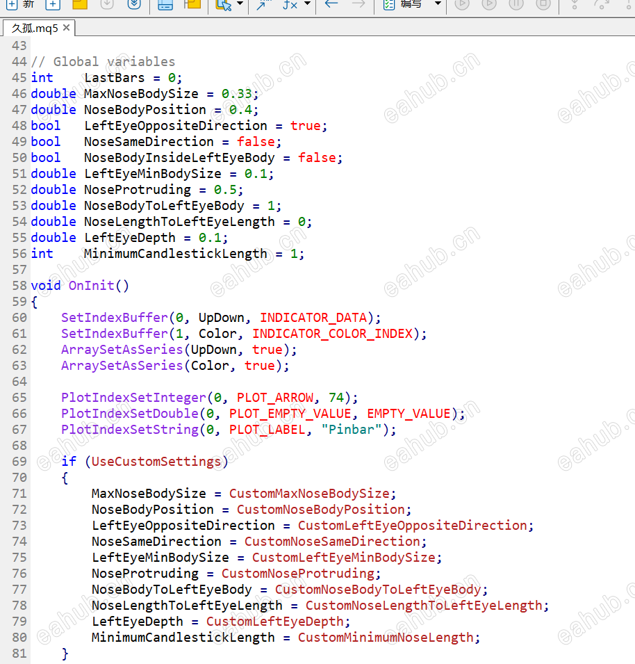Select value 0.4 on line 47
Viewport: 635px width, 664px height.
pos(240,110)
